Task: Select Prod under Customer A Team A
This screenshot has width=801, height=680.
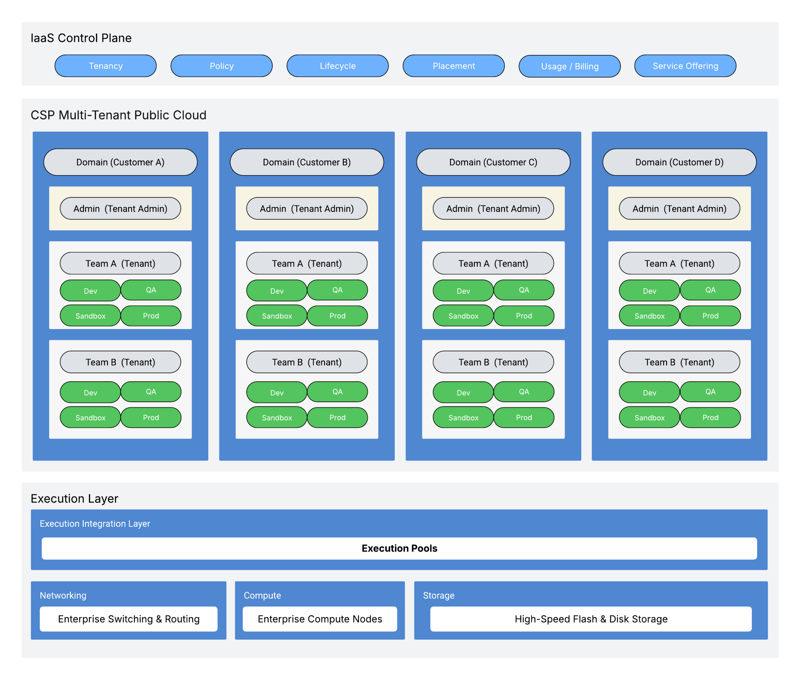Action: pyautogui.click(x=151, y=316)
